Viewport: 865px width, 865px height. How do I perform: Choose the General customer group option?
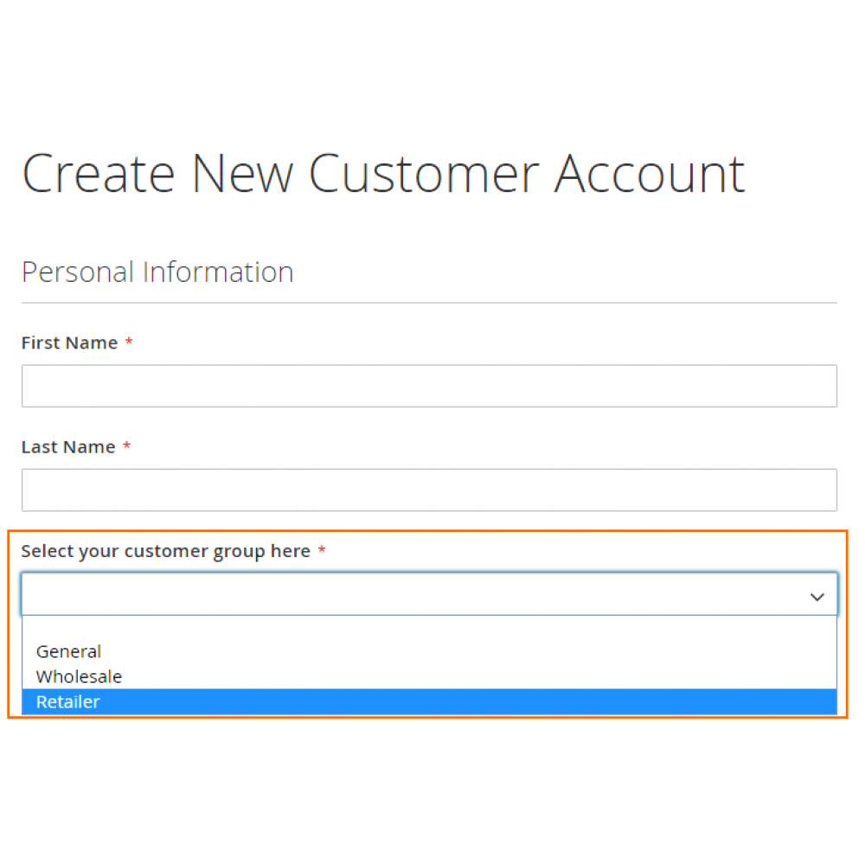point(69,651)
